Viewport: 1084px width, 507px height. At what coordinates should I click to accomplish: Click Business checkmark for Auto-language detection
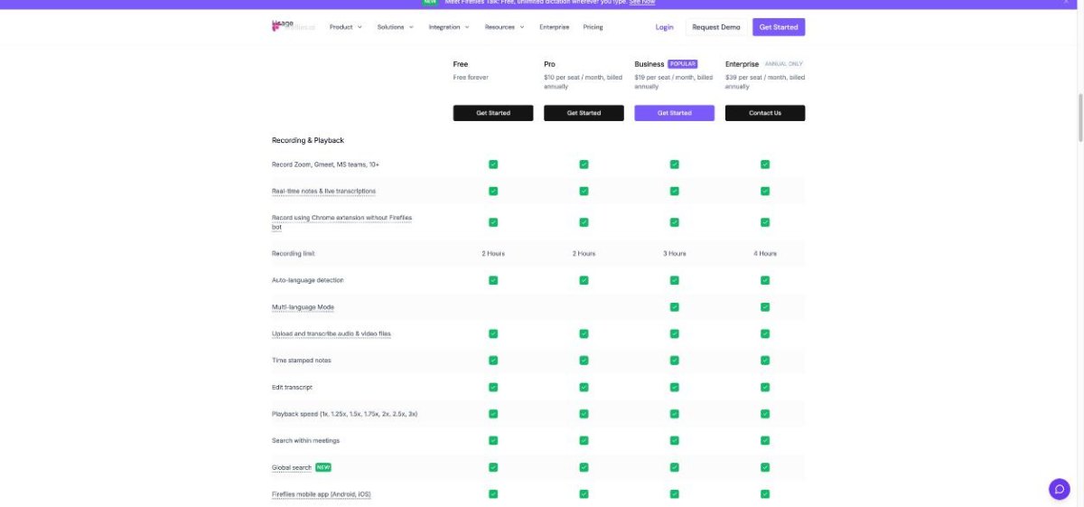(675, 280)
